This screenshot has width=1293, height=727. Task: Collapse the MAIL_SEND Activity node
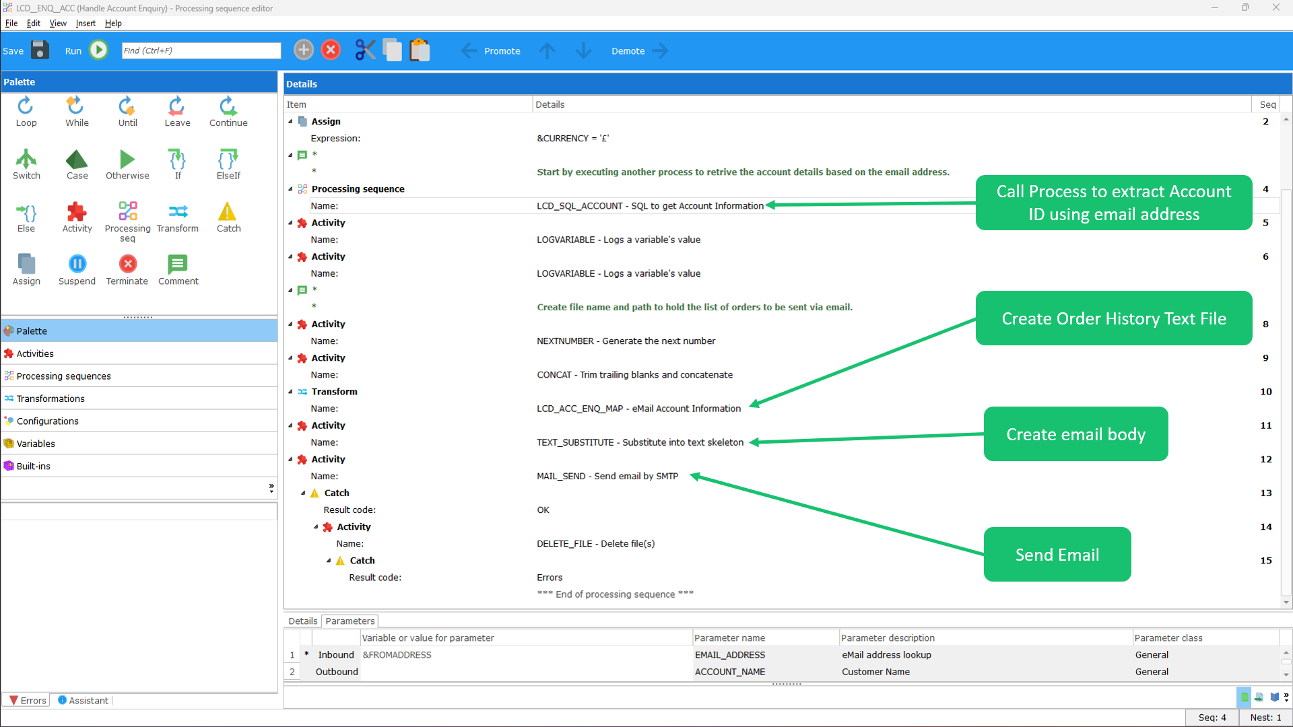290,459
